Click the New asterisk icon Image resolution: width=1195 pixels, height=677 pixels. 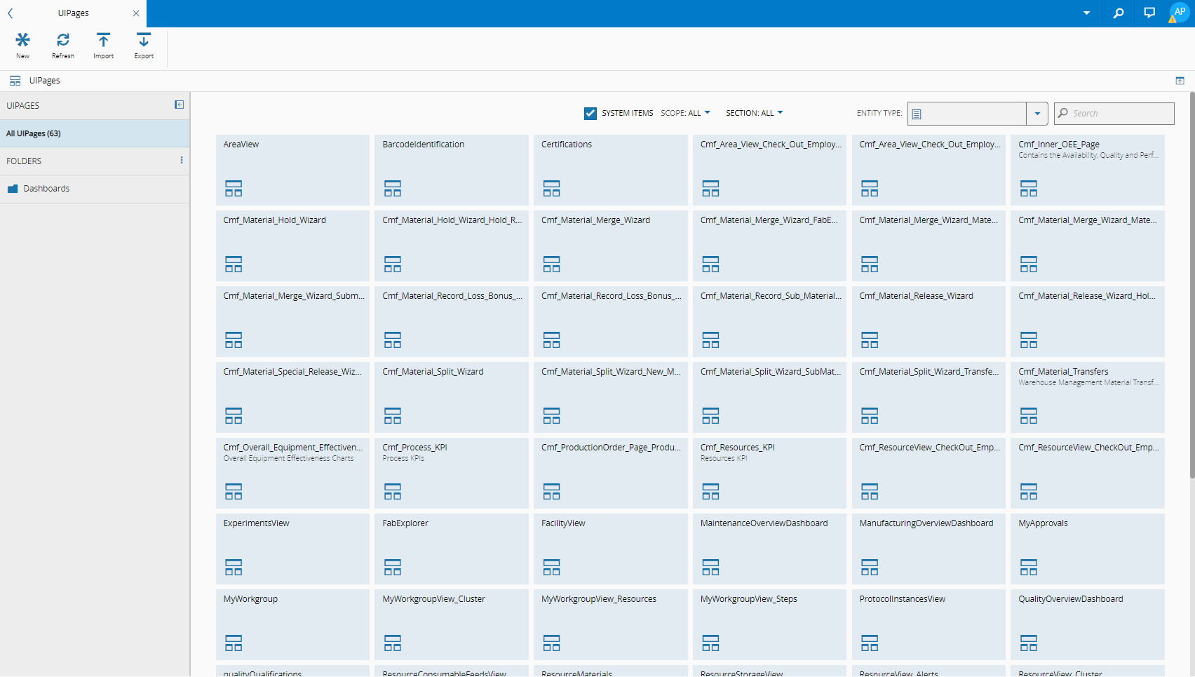[23, 40]
